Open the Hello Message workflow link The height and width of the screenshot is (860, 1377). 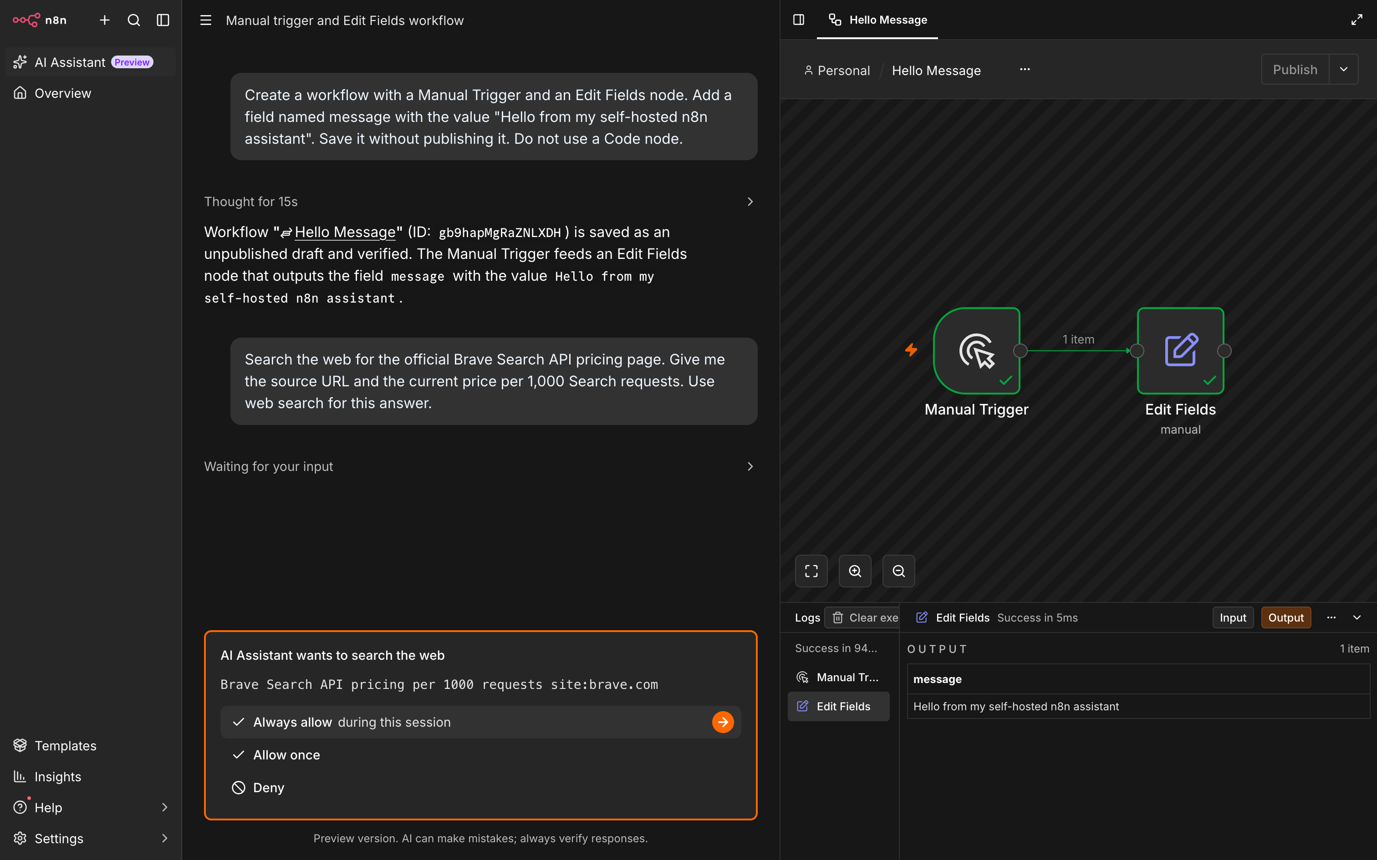tap(344, 232)
